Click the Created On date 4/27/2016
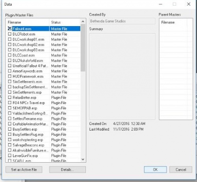 tap(121, 123)
